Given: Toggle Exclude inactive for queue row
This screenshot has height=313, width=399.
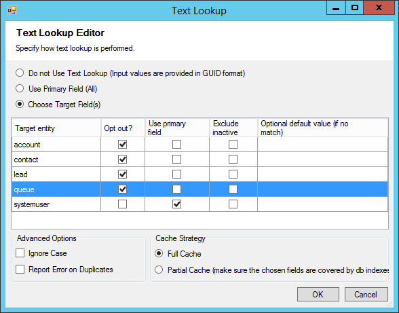Looking at the screenshot, I should 233,189.
